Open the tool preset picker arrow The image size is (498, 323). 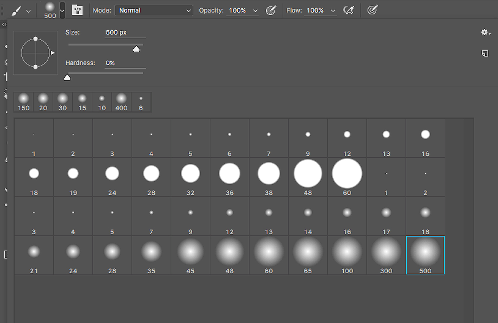[x=28, y=11]
